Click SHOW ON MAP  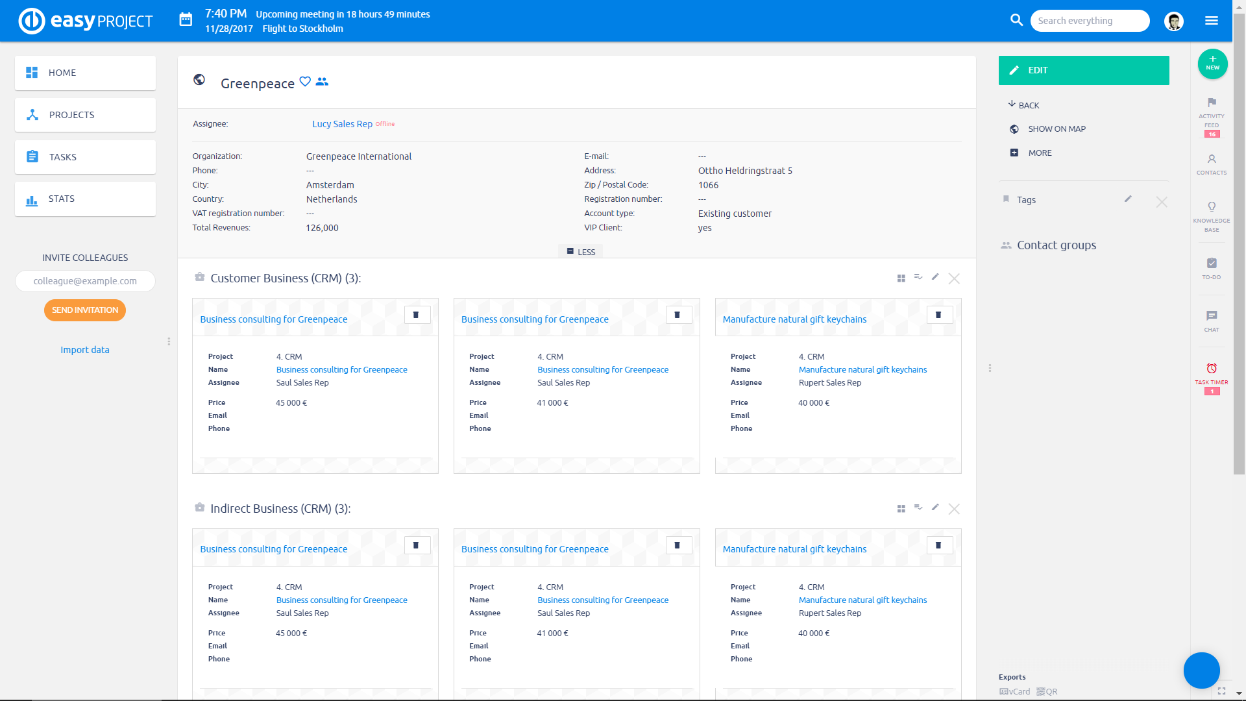(1047, 129)
